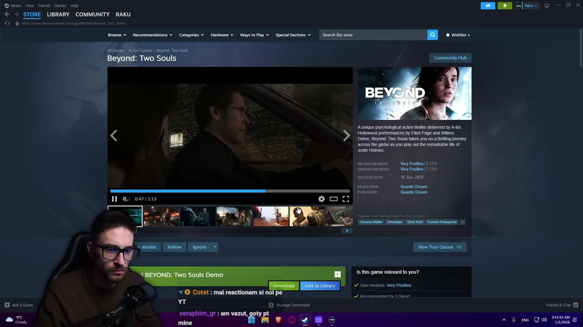The width and height of the screenshot is (583, 327).
Task: Open the Categories dropdown
Action: click(x=191, y=35)
